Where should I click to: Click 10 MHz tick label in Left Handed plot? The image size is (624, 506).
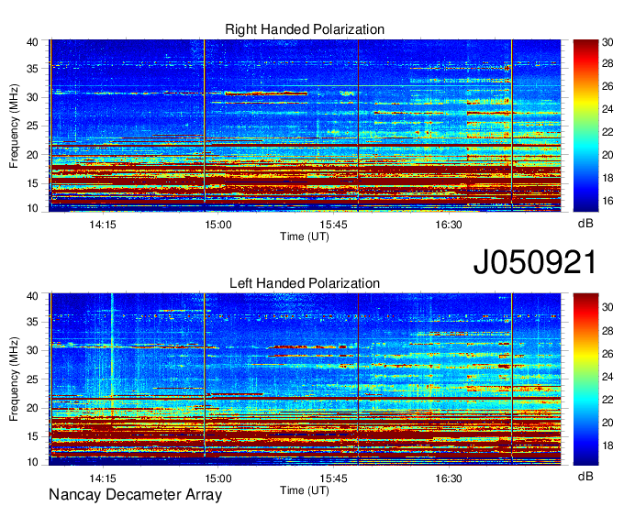pos(32,462)
